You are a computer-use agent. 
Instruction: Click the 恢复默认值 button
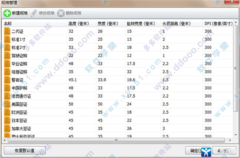(x=25, y=150)
